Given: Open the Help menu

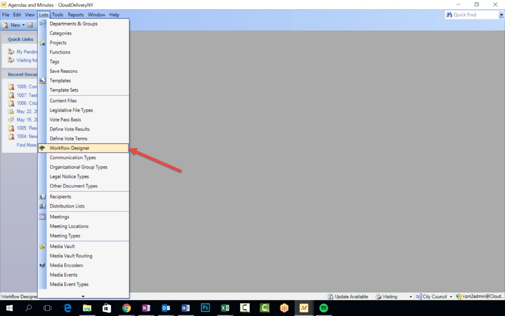Looking at the screenshot, I should point(114,15).
